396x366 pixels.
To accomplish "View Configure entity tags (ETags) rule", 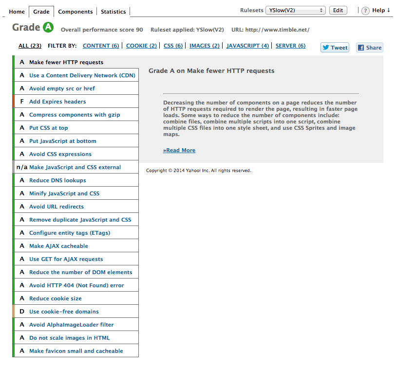I will pos(76,232).
